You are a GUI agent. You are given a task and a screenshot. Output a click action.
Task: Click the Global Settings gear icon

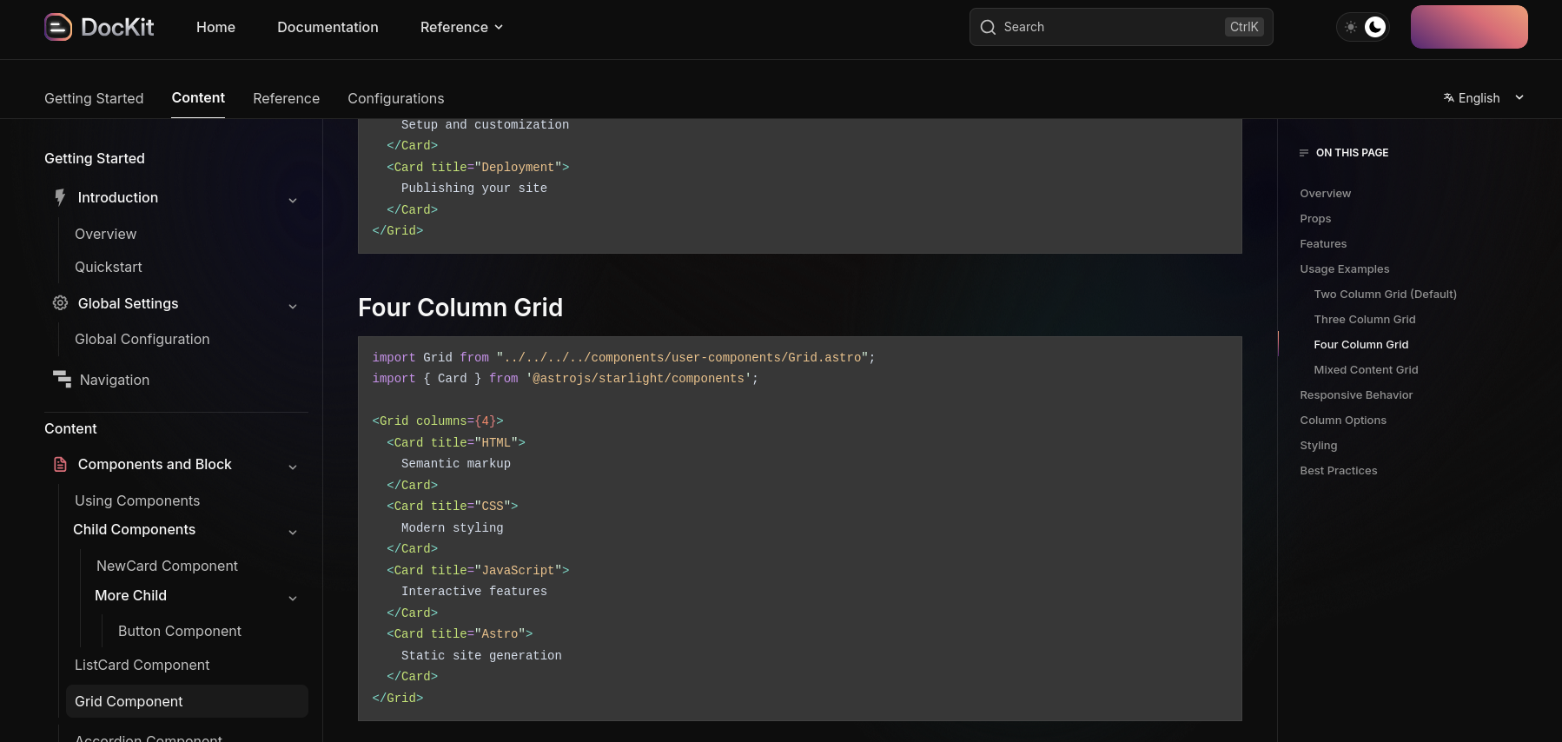pos(60,303)
